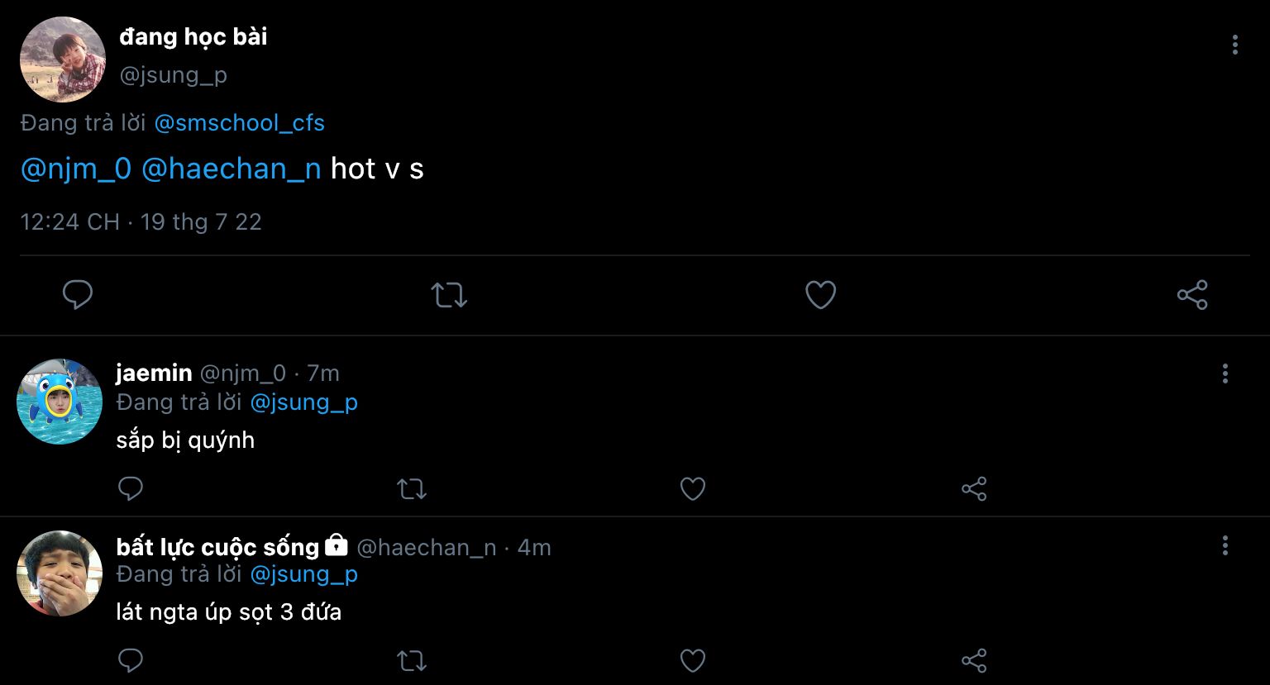Like jaemin's "sắp bị quýnh" reply

(x=693, y=489)
